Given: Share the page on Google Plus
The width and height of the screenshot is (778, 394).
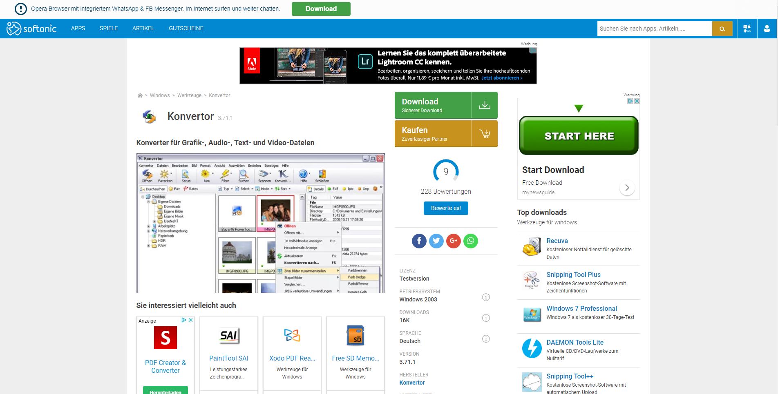Looking at the screenshot, I should pos(454,241).
